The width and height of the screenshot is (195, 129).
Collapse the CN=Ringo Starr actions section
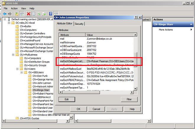[x=191, y=25]
